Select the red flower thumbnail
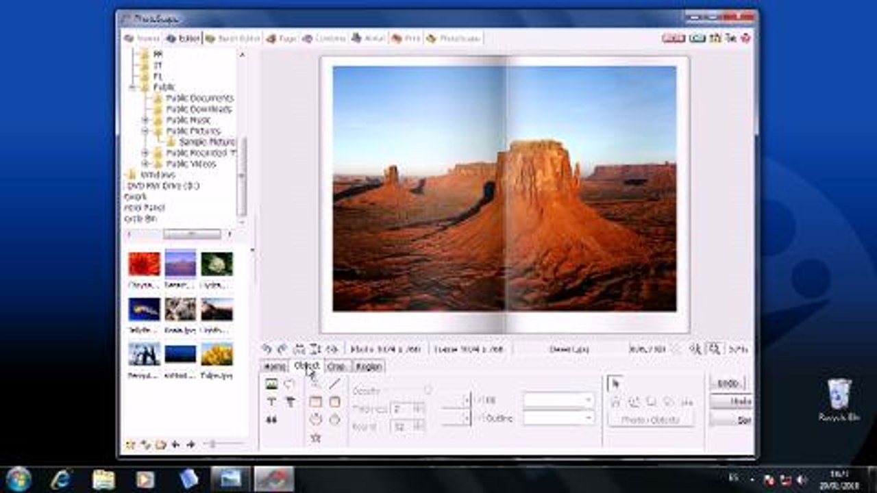Image resolution: width=877 pixels, height=493 pixels. pyautogui.click(x=144, y=264)
